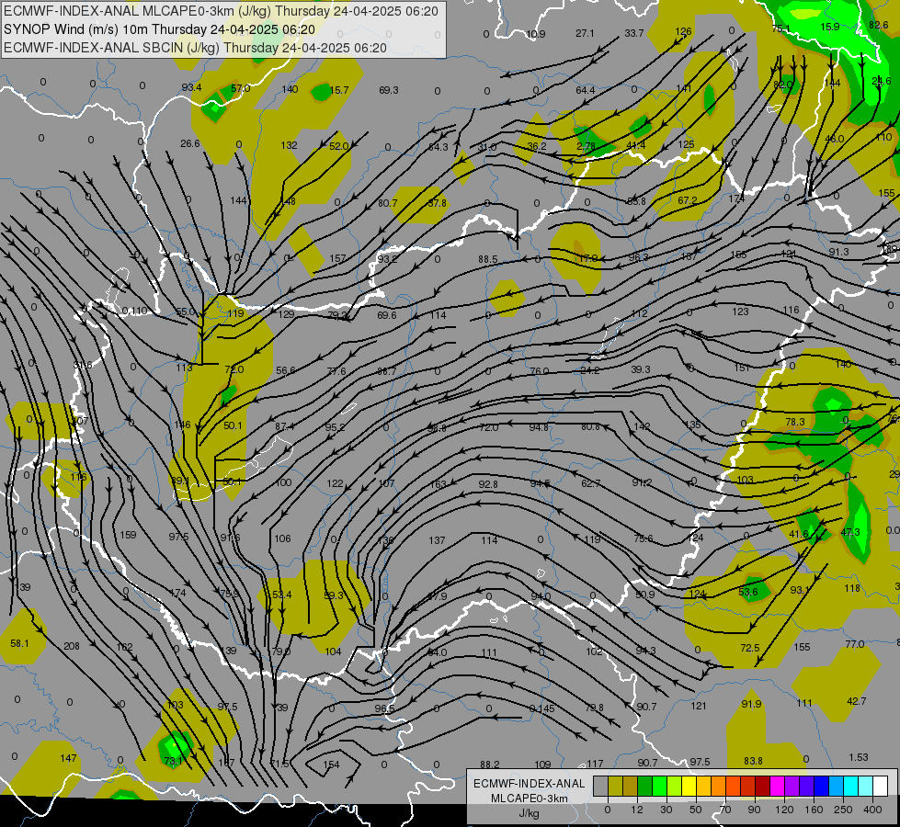Click legend tick label '400'
900x827 pixels.
pos(872,810)
